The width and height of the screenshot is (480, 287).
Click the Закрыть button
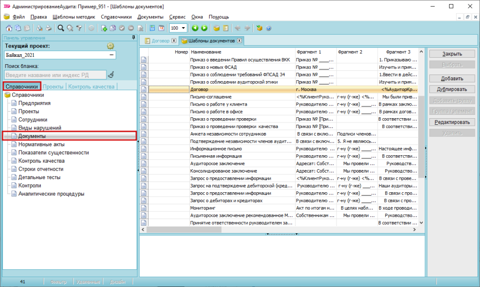(x=452, y=54)
